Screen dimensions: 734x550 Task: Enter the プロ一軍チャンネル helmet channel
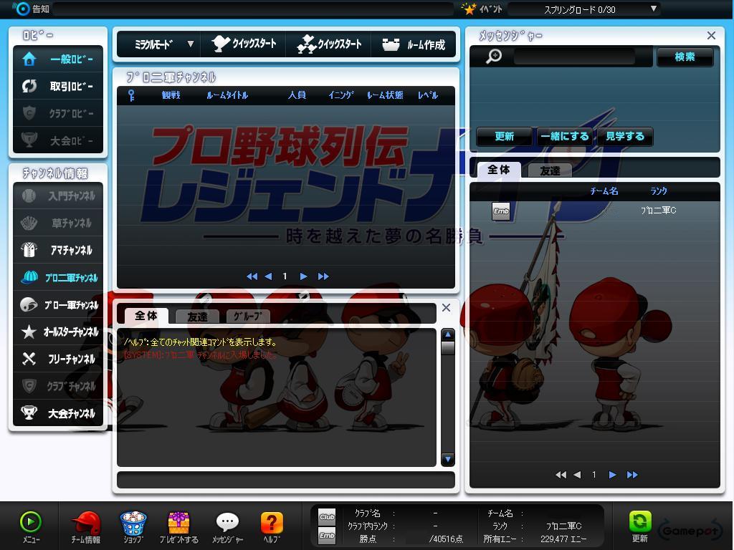coord(58,304)
